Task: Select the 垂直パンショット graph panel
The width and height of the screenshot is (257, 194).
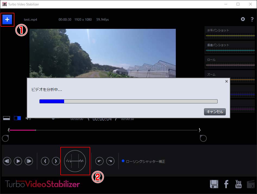Action: (x=230, y=47)
